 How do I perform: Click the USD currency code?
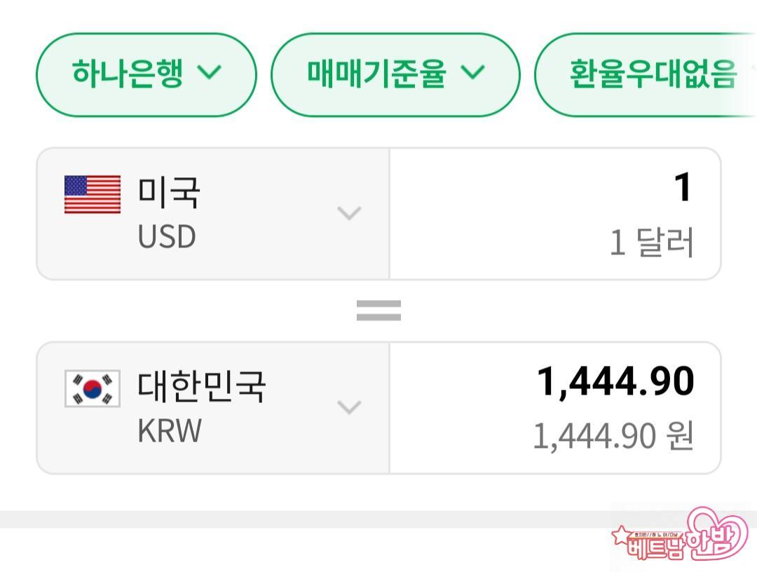[167, 237]
